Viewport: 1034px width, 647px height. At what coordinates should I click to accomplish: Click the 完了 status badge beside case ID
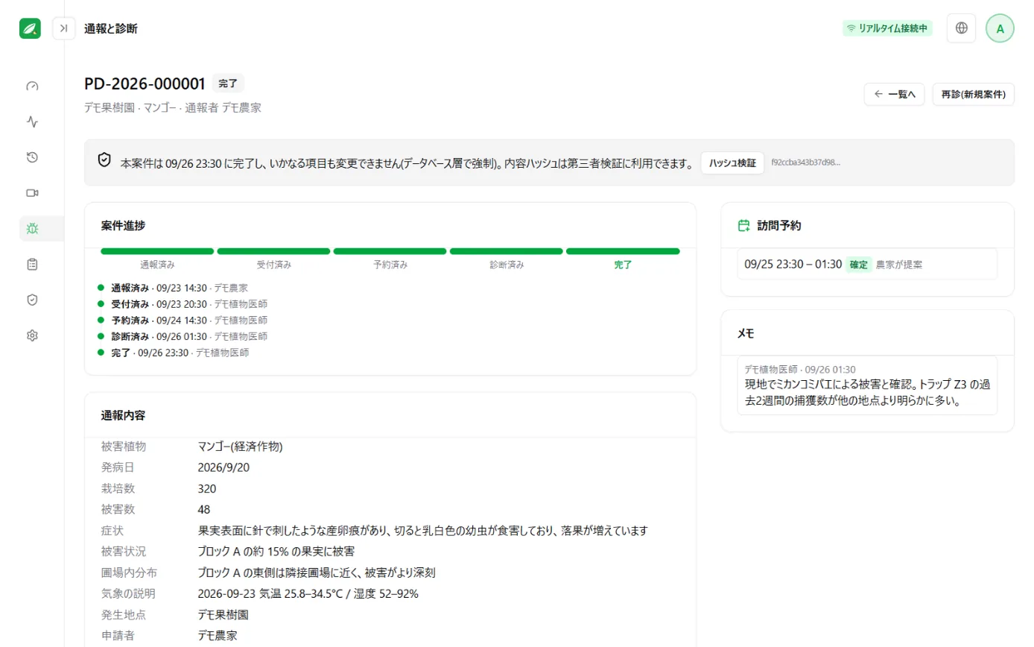click(x=228, y=83)
